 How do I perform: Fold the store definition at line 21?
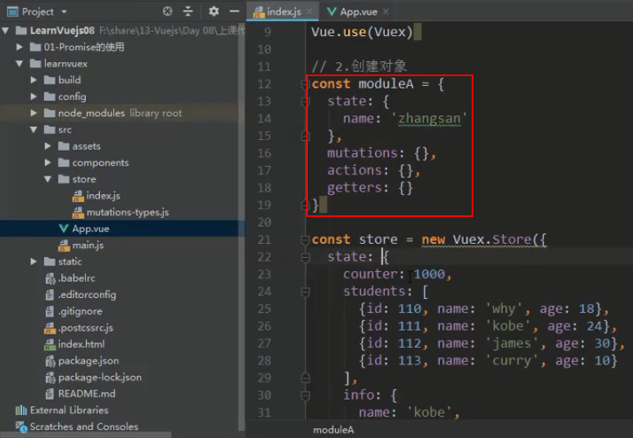(x=305, y=240)
